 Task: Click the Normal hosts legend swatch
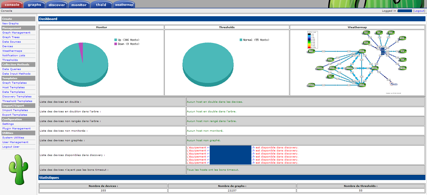(241, 40)
